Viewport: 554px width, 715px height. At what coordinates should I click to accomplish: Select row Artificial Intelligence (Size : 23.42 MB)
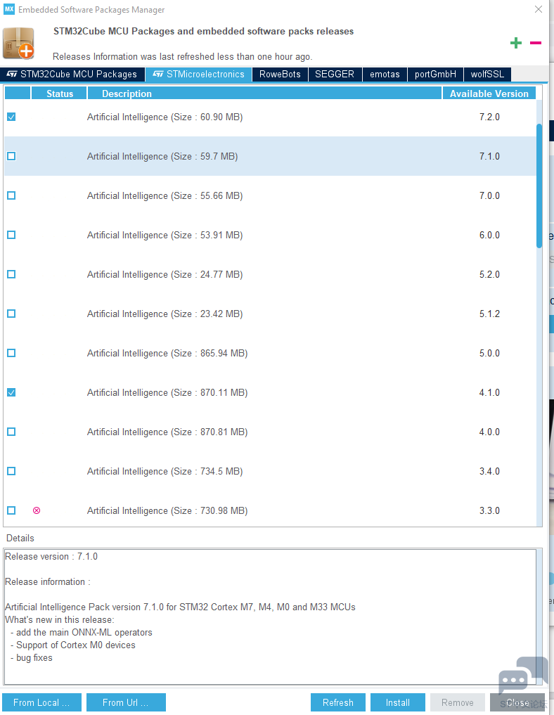point(270,314)
